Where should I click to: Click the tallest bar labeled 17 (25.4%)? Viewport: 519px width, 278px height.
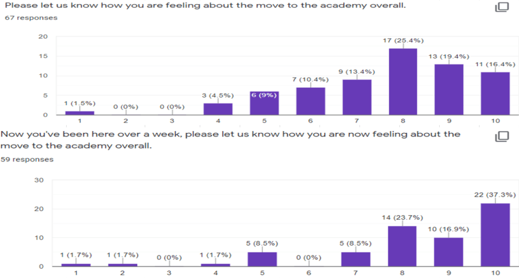pyautogui.click(x=403, y=81)
